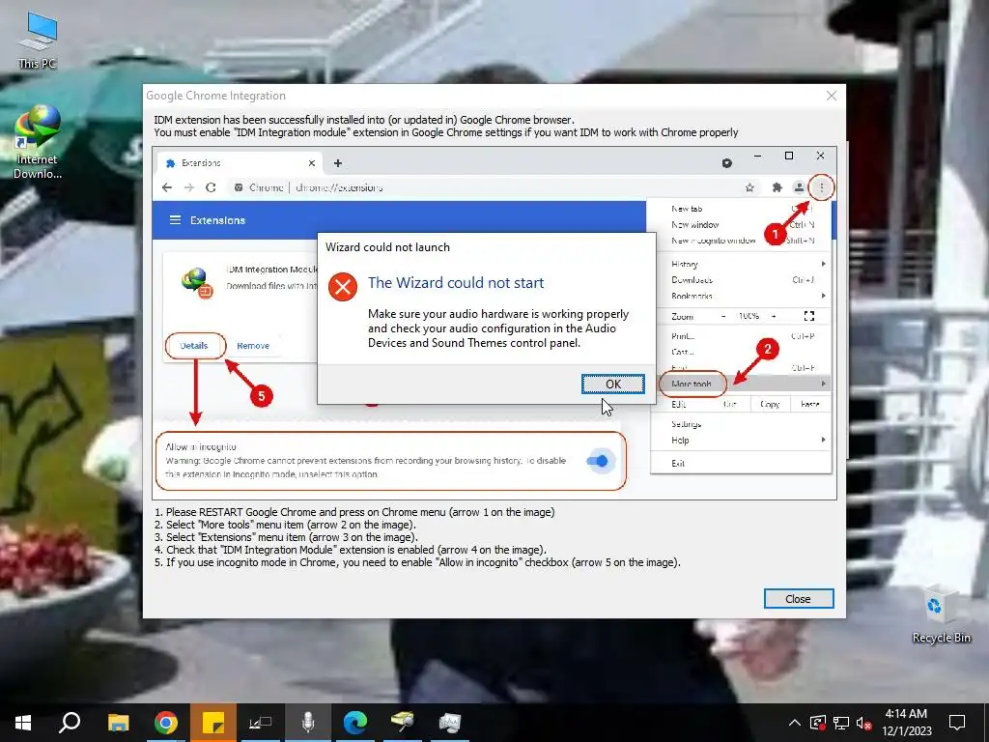Launch Microsoft Edge from the taskbar
This screenshot has height=742, width=989.
(x=355, y=723)
